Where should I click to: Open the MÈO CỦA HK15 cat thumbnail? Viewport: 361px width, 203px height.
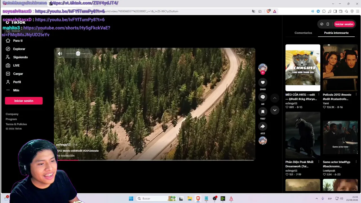point(303,68)
